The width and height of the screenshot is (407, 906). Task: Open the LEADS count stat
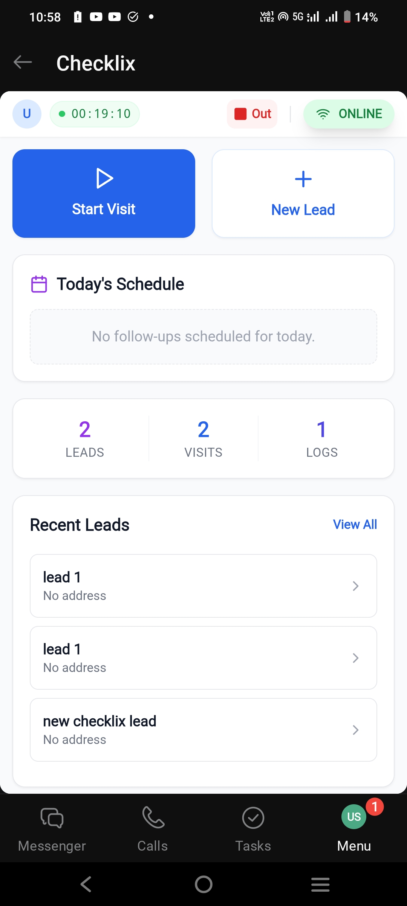click(85, 438)
